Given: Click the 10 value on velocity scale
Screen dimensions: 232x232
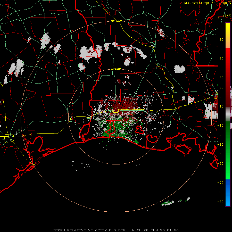Looking at the screenshot, I should 221,106.
